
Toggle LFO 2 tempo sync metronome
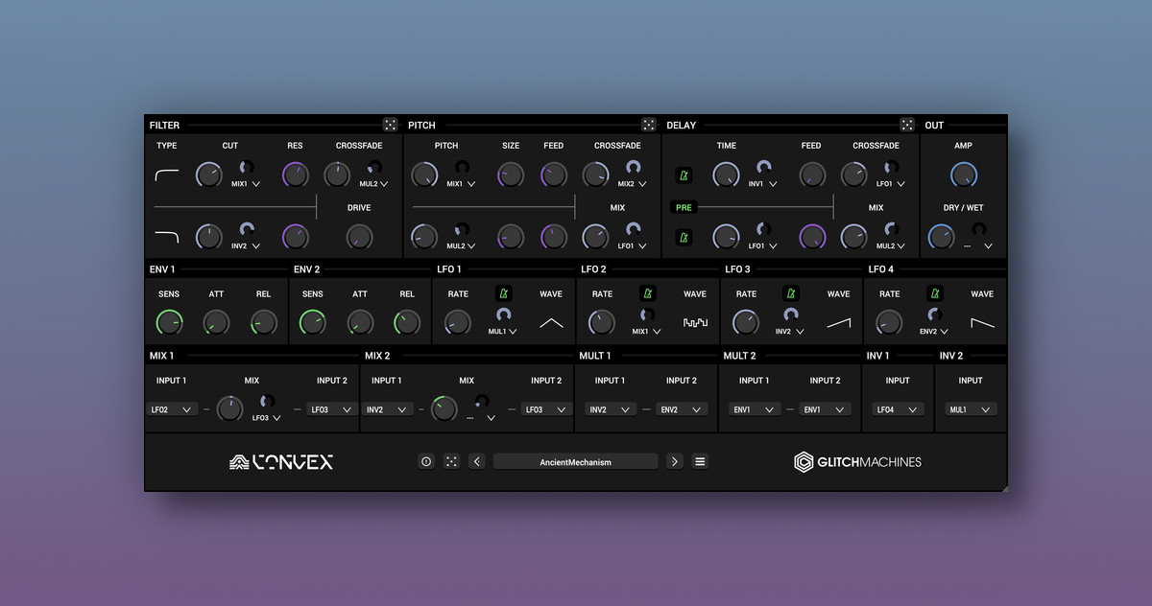pos(647,293)
